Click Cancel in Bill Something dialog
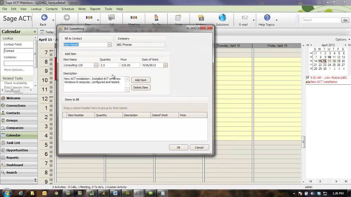The image size is (351, 197). [x=199, y=147]
